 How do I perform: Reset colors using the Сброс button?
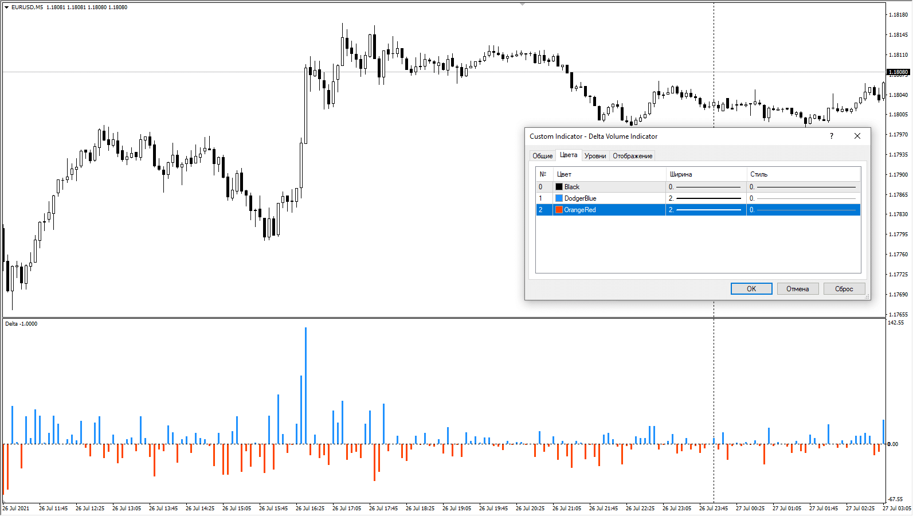[x=844, y=289]
